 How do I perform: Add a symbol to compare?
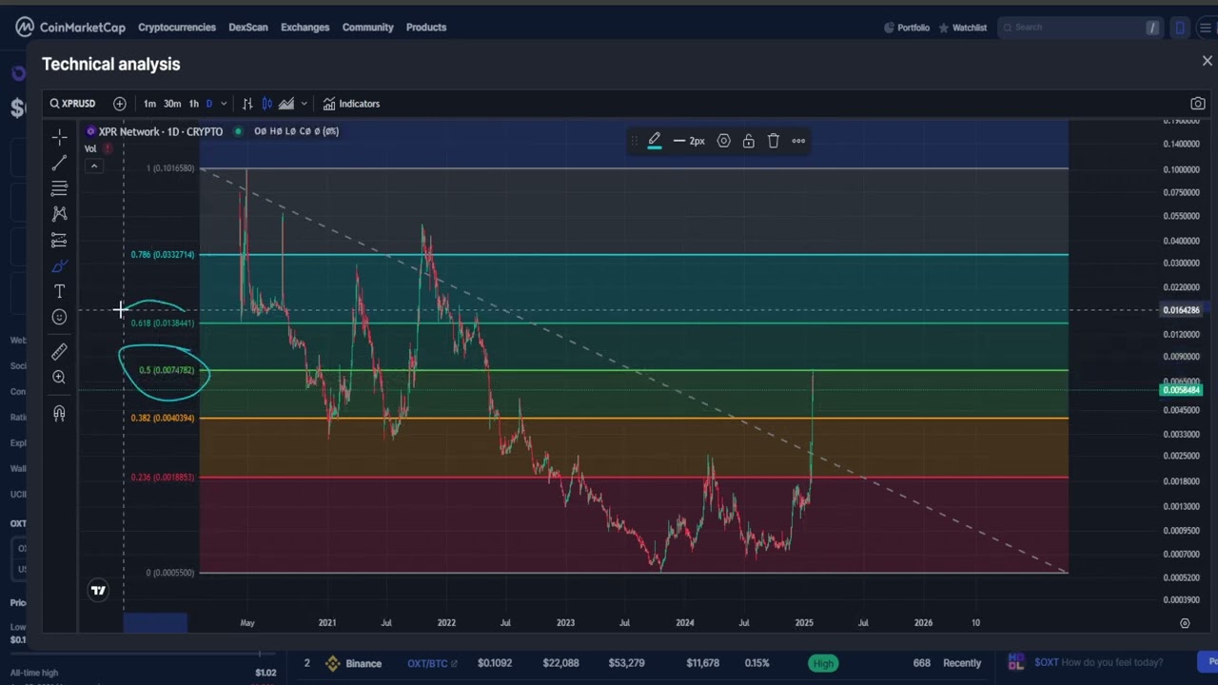pos(120,104)
